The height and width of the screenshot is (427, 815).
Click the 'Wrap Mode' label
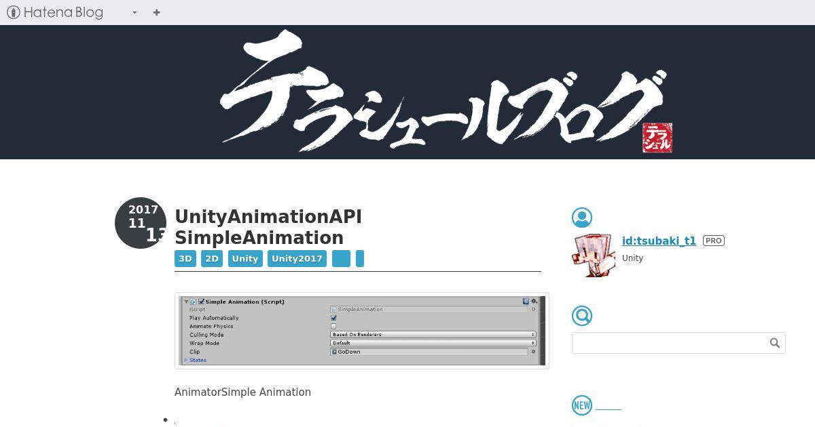pyautogui.click(x=204, y=343)
